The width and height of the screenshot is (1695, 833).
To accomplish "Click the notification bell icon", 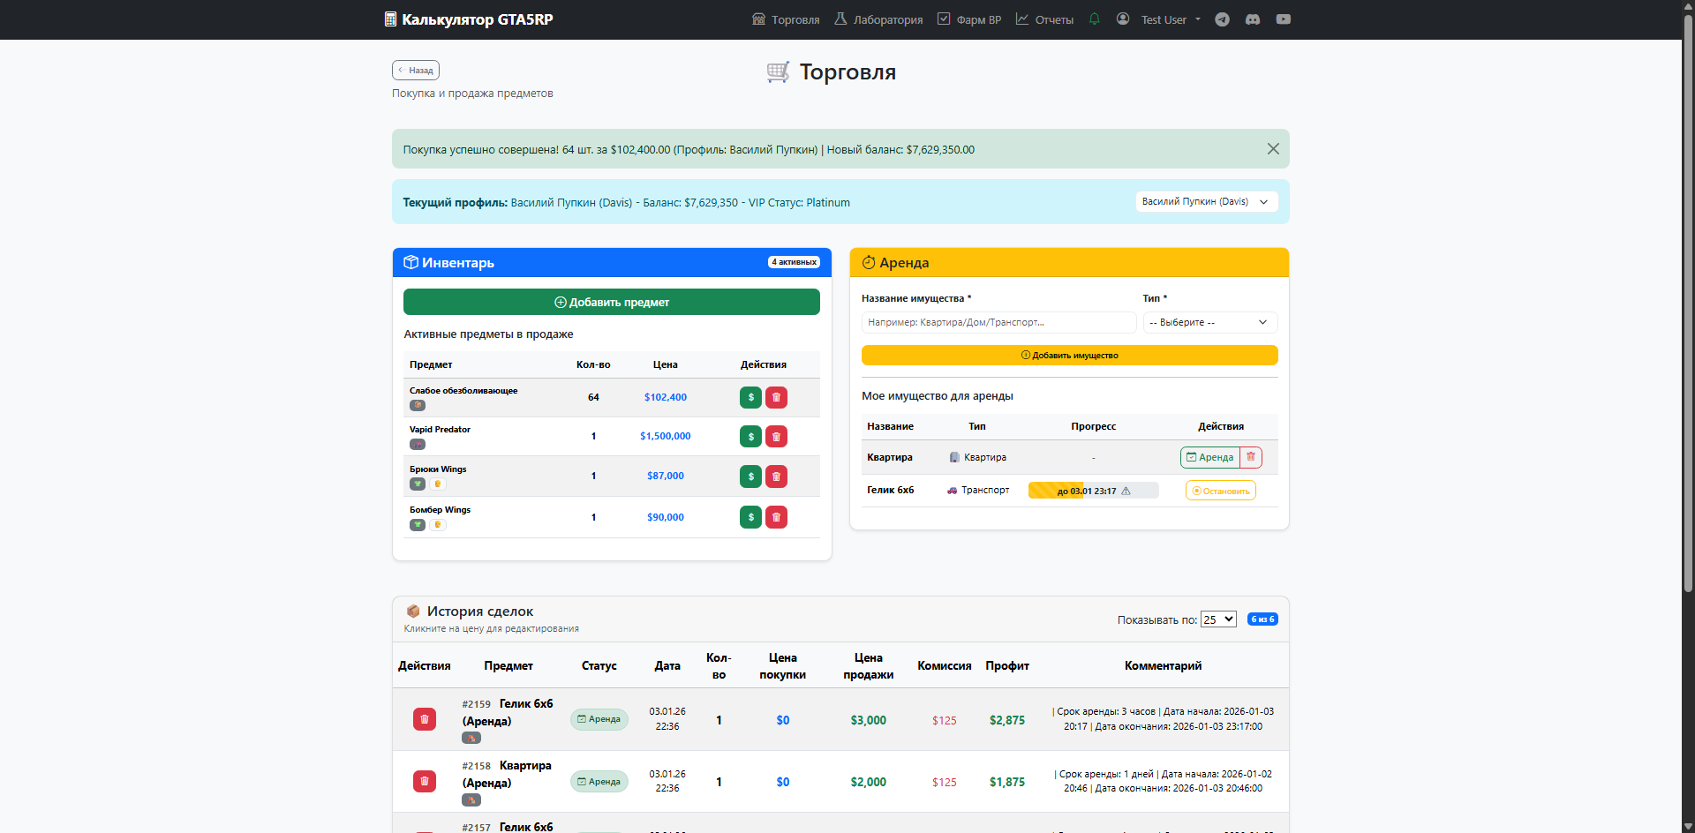I will tap(1095, 19).
